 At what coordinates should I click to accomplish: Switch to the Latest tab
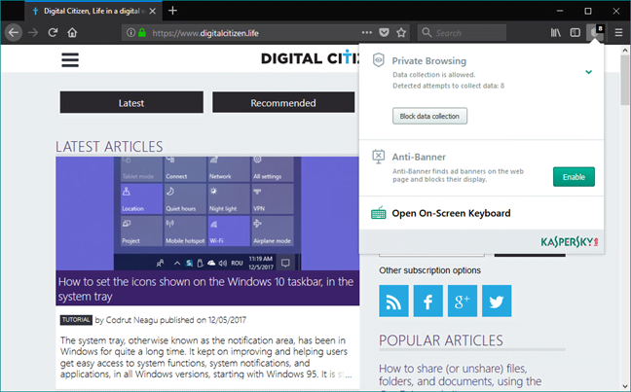(x=131, y=102)
